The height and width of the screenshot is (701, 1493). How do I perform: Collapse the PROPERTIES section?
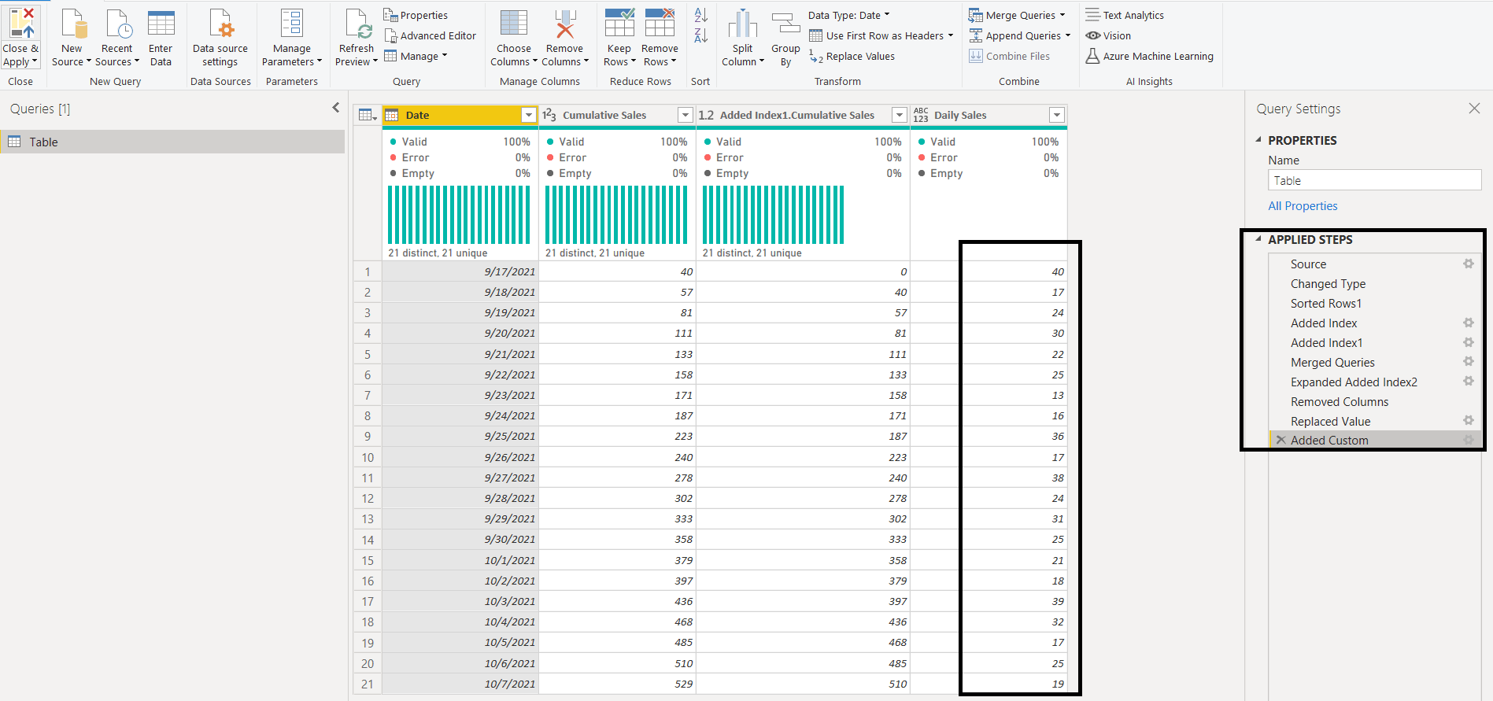[1258, 139]
